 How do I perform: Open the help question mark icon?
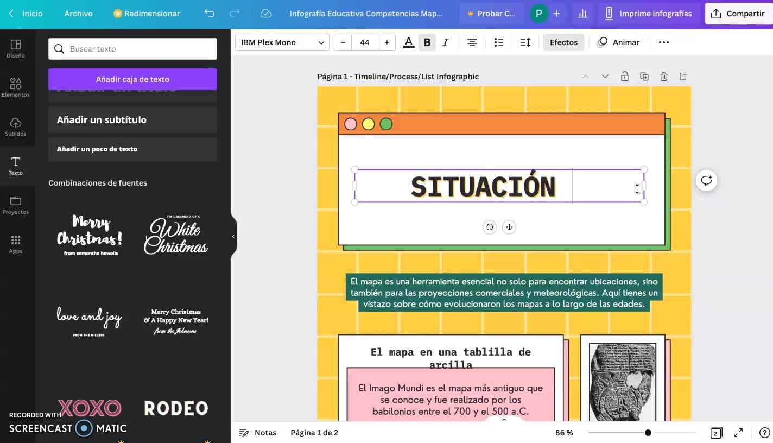pyautogui.click(x=764, y=433)
